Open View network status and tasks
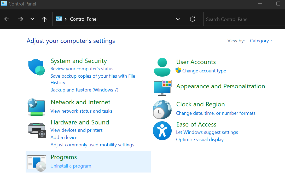Viewport: 285px width, 178px height. pos(82,111)
